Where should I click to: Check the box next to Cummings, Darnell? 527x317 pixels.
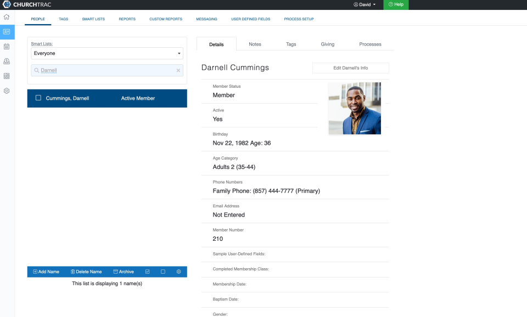[x=37, y=98]
